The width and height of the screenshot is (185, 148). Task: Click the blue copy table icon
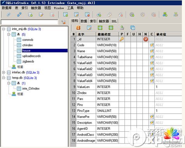click(133, 28)
